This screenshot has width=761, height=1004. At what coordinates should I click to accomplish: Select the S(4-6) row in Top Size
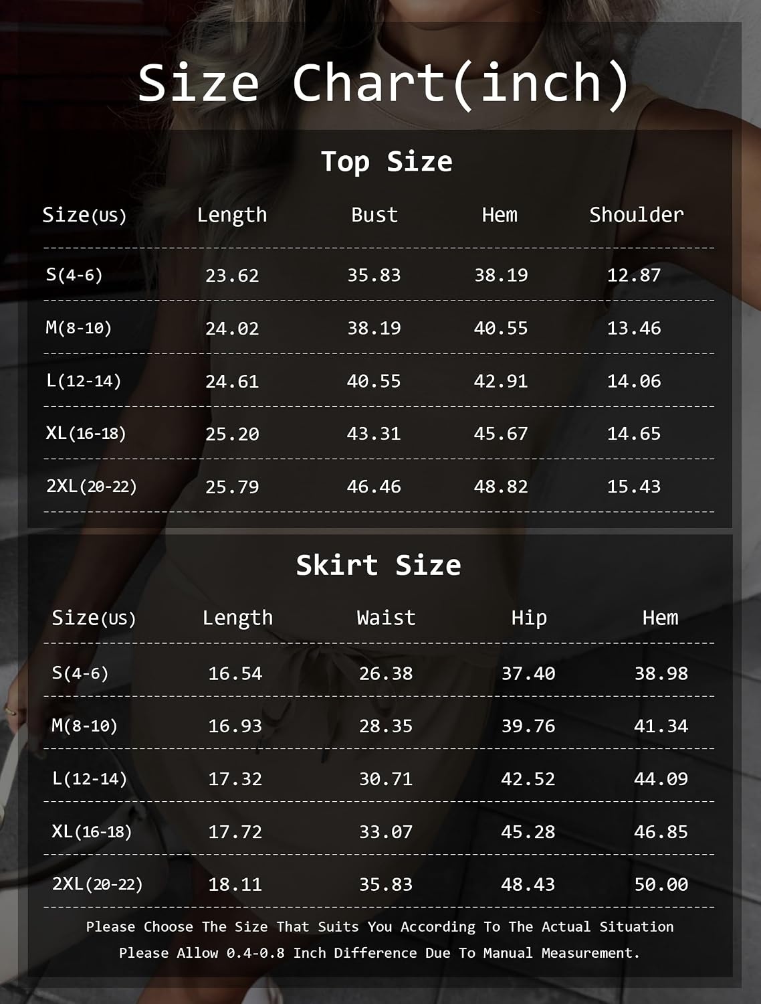coord(379,274)
